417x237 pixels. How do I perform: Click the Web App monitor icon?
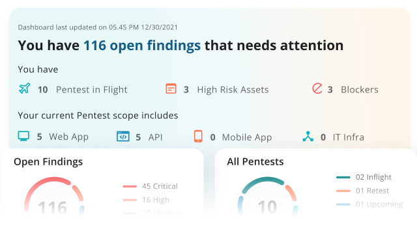pos(23,136)
